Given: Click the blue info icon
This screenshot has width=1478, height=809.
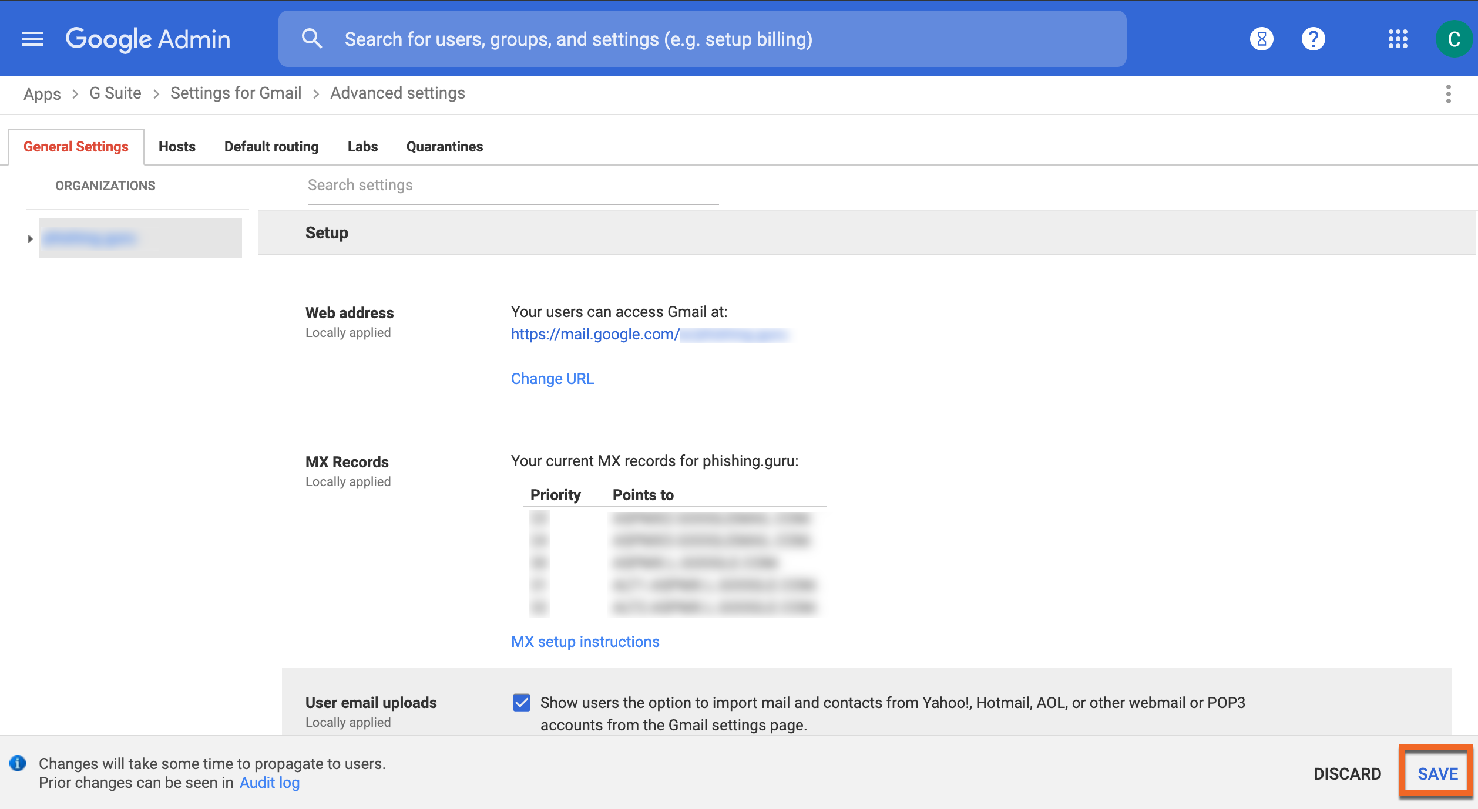Looking at the screenshot, I should coord(18,763).
